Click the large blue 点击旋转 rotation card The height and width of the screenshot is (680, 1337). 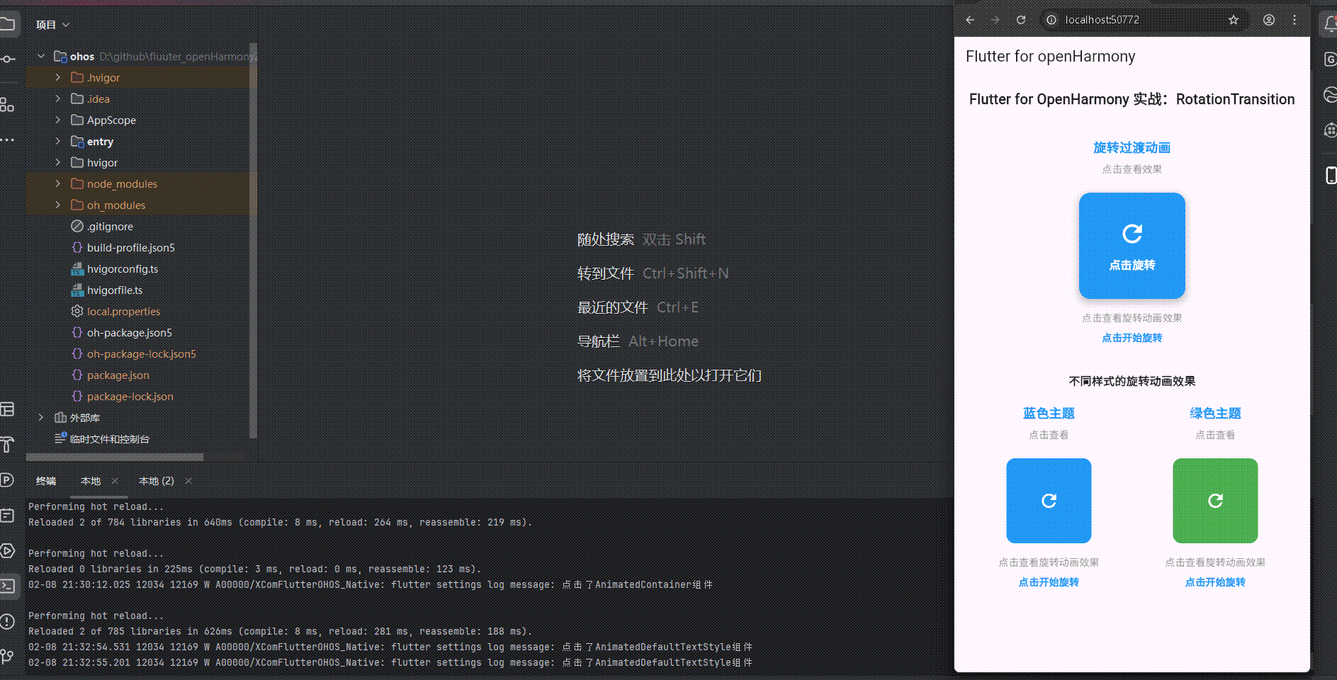[1132, 246]
